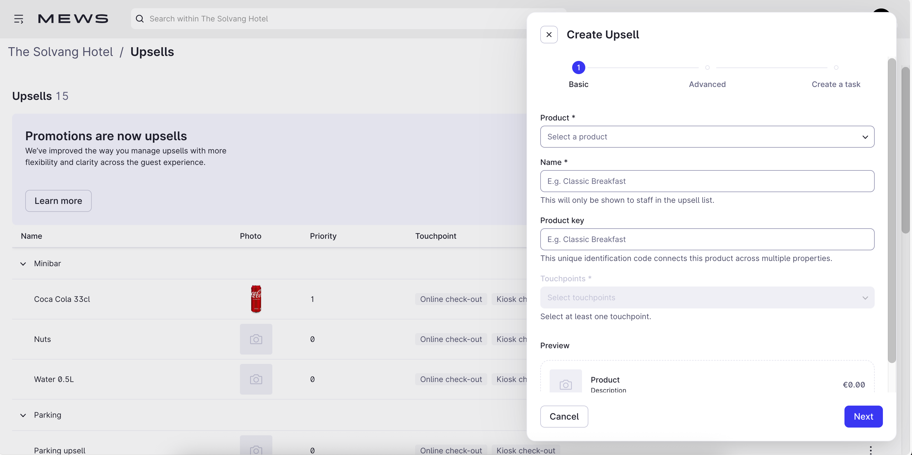Click the Minibar group label

(x=47, y=264)
